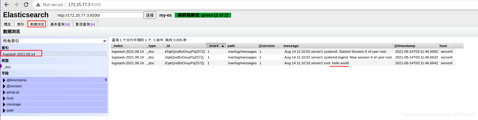The image size is (478, 120).
Task: Focus the browser address bar 172.25.77.3:9100
Action: pyautogui.click(x=85, y=5)
